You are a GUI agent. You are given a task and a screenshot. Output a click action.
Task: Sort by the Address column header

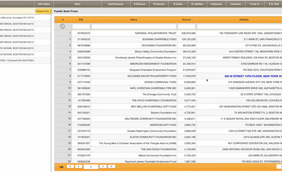point(239,20)
